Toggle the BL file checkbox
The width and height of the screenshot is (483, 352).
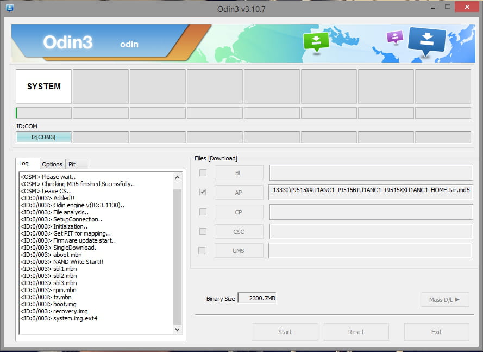pyautogui.click(x=203, y=173)
